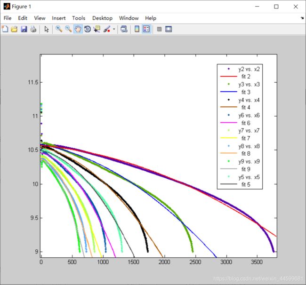Open the View menu

point(40,18)
